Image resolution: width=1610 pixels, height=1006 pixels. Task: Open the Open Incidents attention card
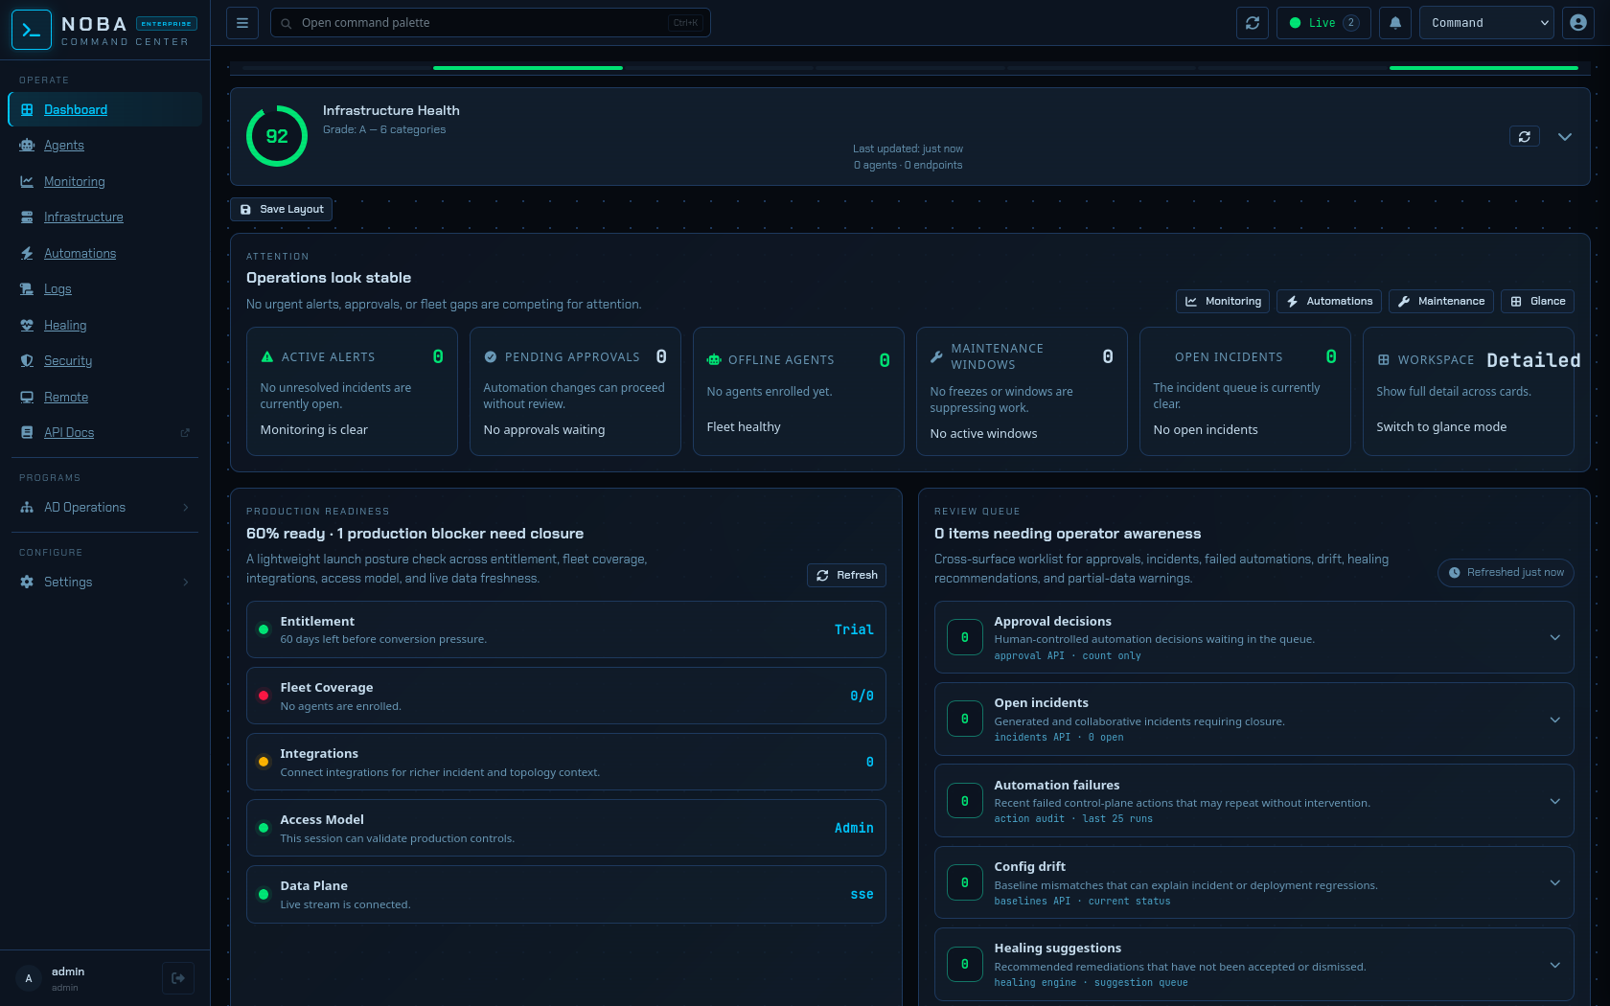tap(1245, 391)
